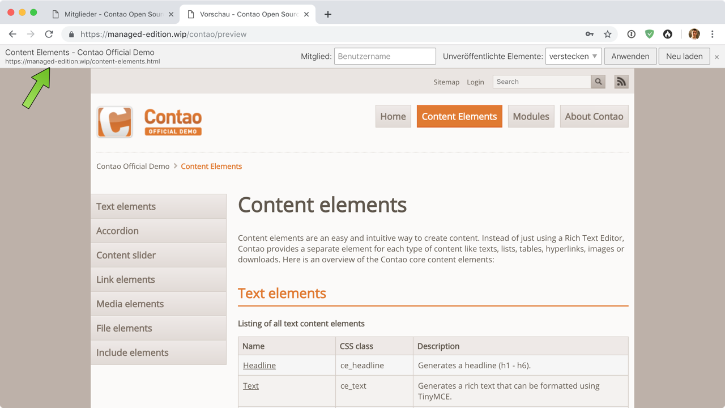Click the Benutzername input field
The width and height of the screenshot is (725, 408).
coord(385,56)
